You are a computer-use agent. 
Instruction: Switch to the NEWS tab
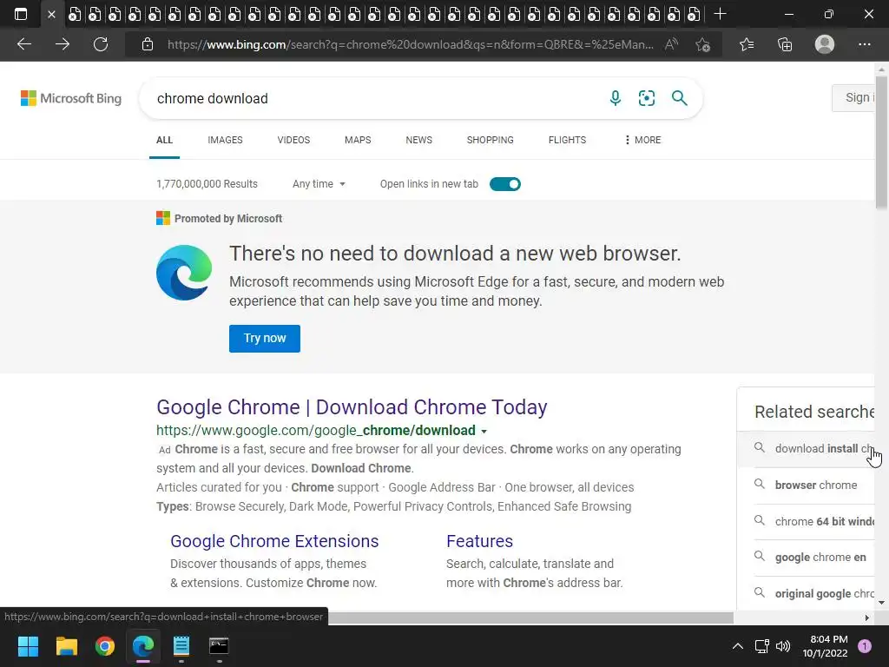[x=419, y=140]
